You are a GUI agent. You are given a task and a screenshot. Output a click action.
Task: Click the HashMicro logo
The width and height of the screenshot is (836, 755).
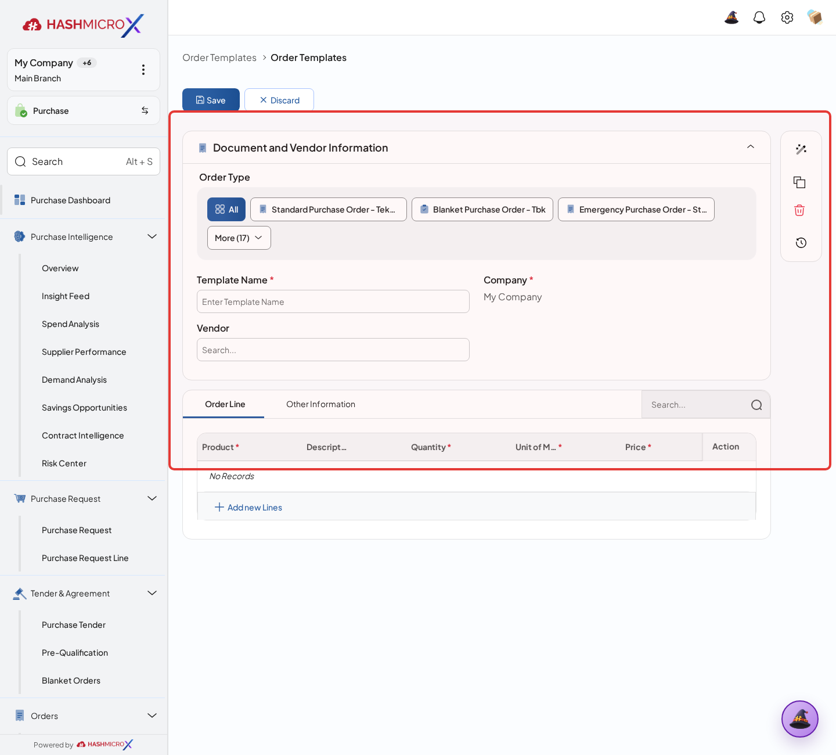tap(84, 25)
